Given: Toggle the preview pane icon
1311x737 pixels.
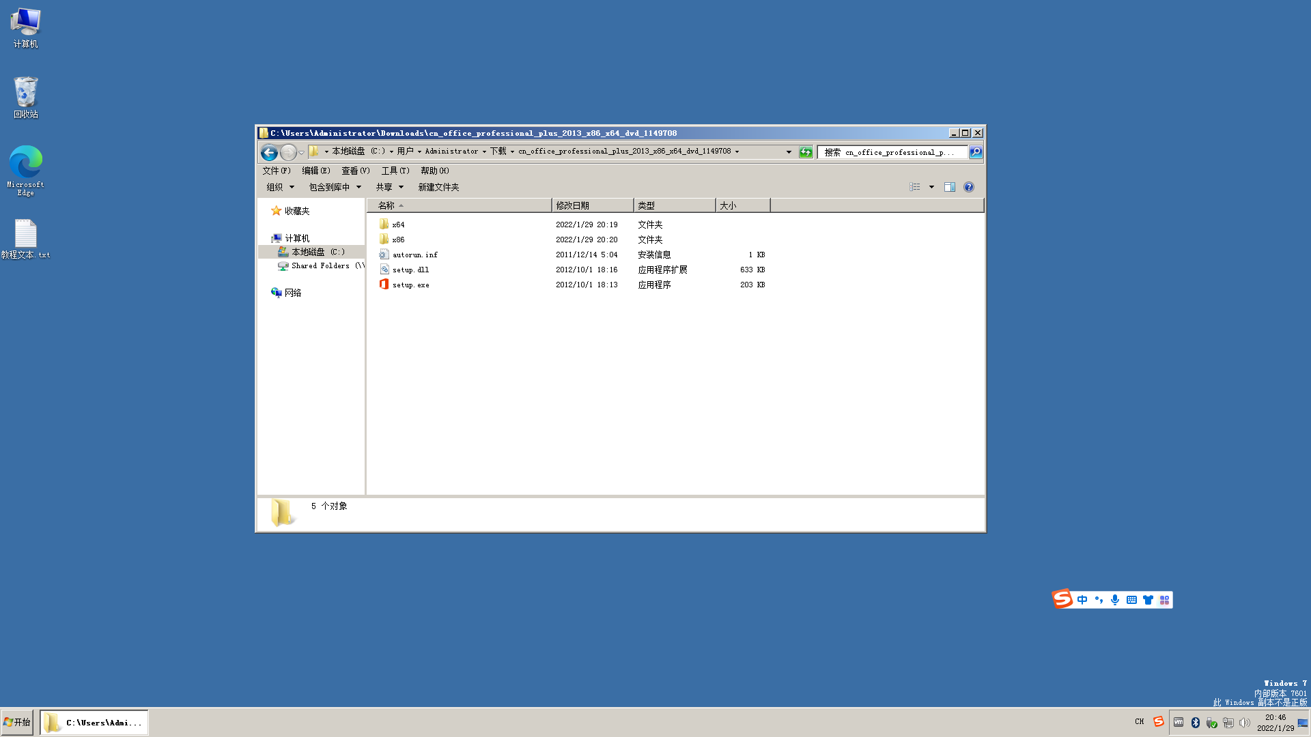Looking at the screenshot, I should click(950, 187).
